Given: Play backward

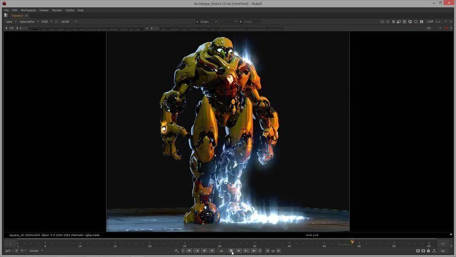Looking at the screenshot, I should point(212,251).
